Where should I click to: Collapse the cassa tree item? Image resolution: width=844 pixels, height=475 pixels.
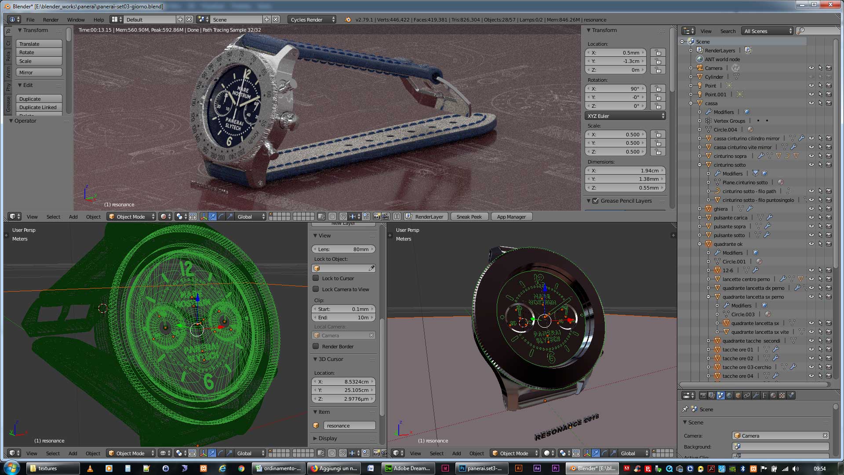tap(691, 103)
